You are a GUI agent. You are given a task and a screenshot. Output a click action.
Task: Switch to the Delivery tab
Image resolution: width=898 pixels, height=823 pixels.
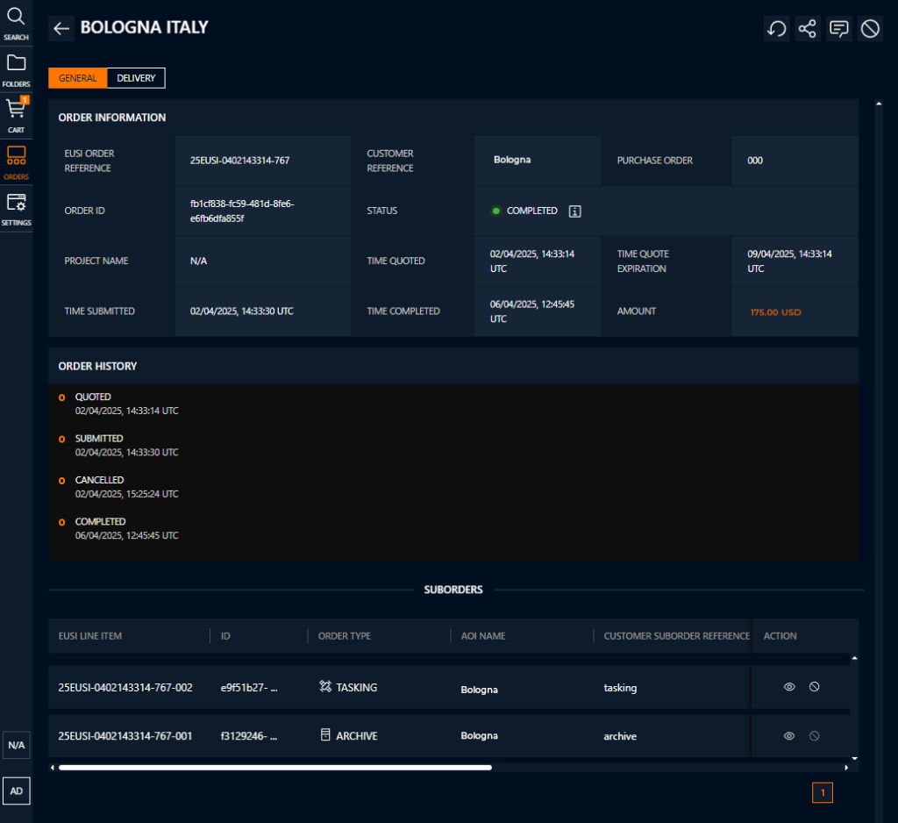[x=136, y=78]
